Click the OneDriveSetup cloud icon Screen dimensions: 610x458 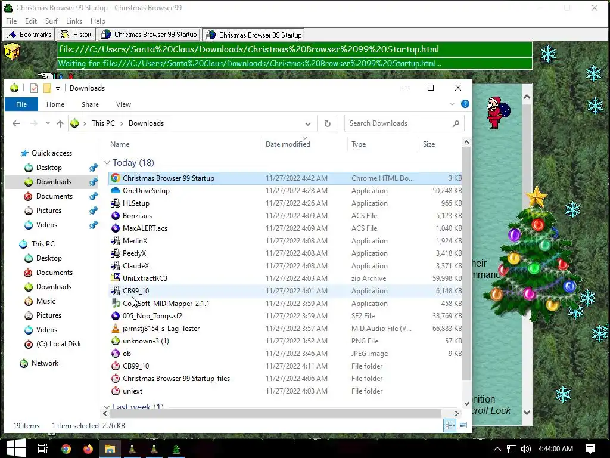115,191
